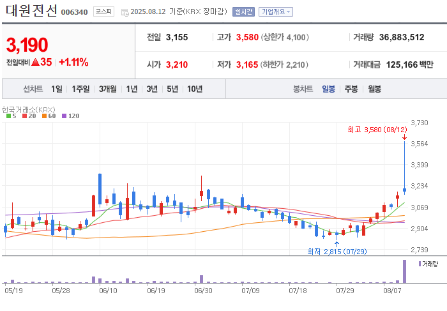The width and height of the screenshot is (447, 311).
Task: Click the 상한가 4,100 upper limit text
Action: point(285,37)
